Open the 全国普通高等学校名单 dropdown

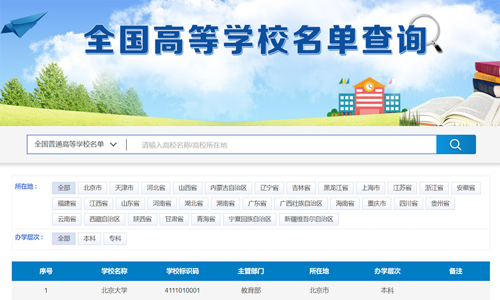pos(76,145)
